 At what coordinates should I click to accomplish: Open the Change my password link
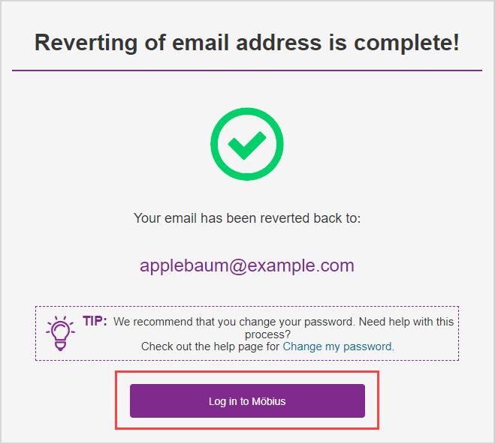[338, 346]
